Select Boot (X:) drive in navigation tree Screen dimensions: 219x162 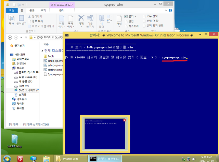[22, 86]
